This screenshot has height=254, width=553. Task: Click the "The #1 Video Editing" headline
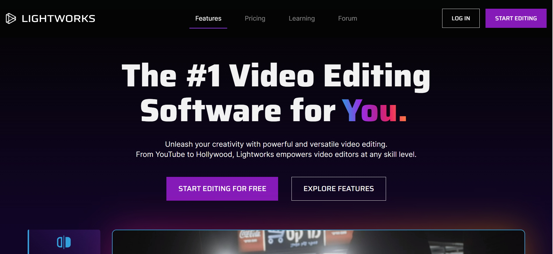pyautogui.click(x=276, y=75)
